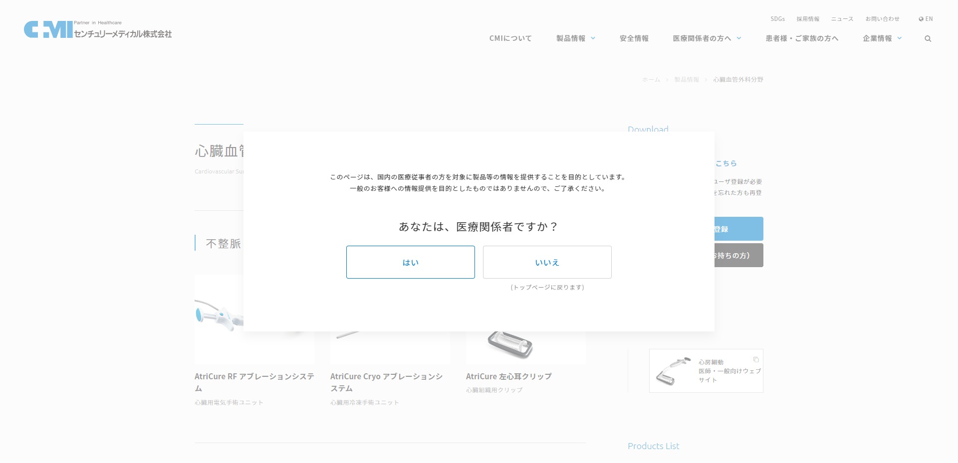Click the blue 登録 button
This screenshot has height=463, width=958.
point(739,229)
